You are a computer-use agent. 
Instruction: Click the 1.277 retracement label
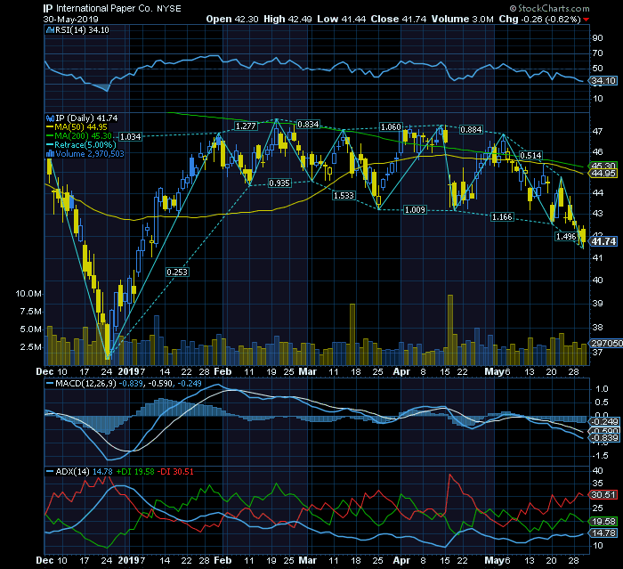pos(246,126)
